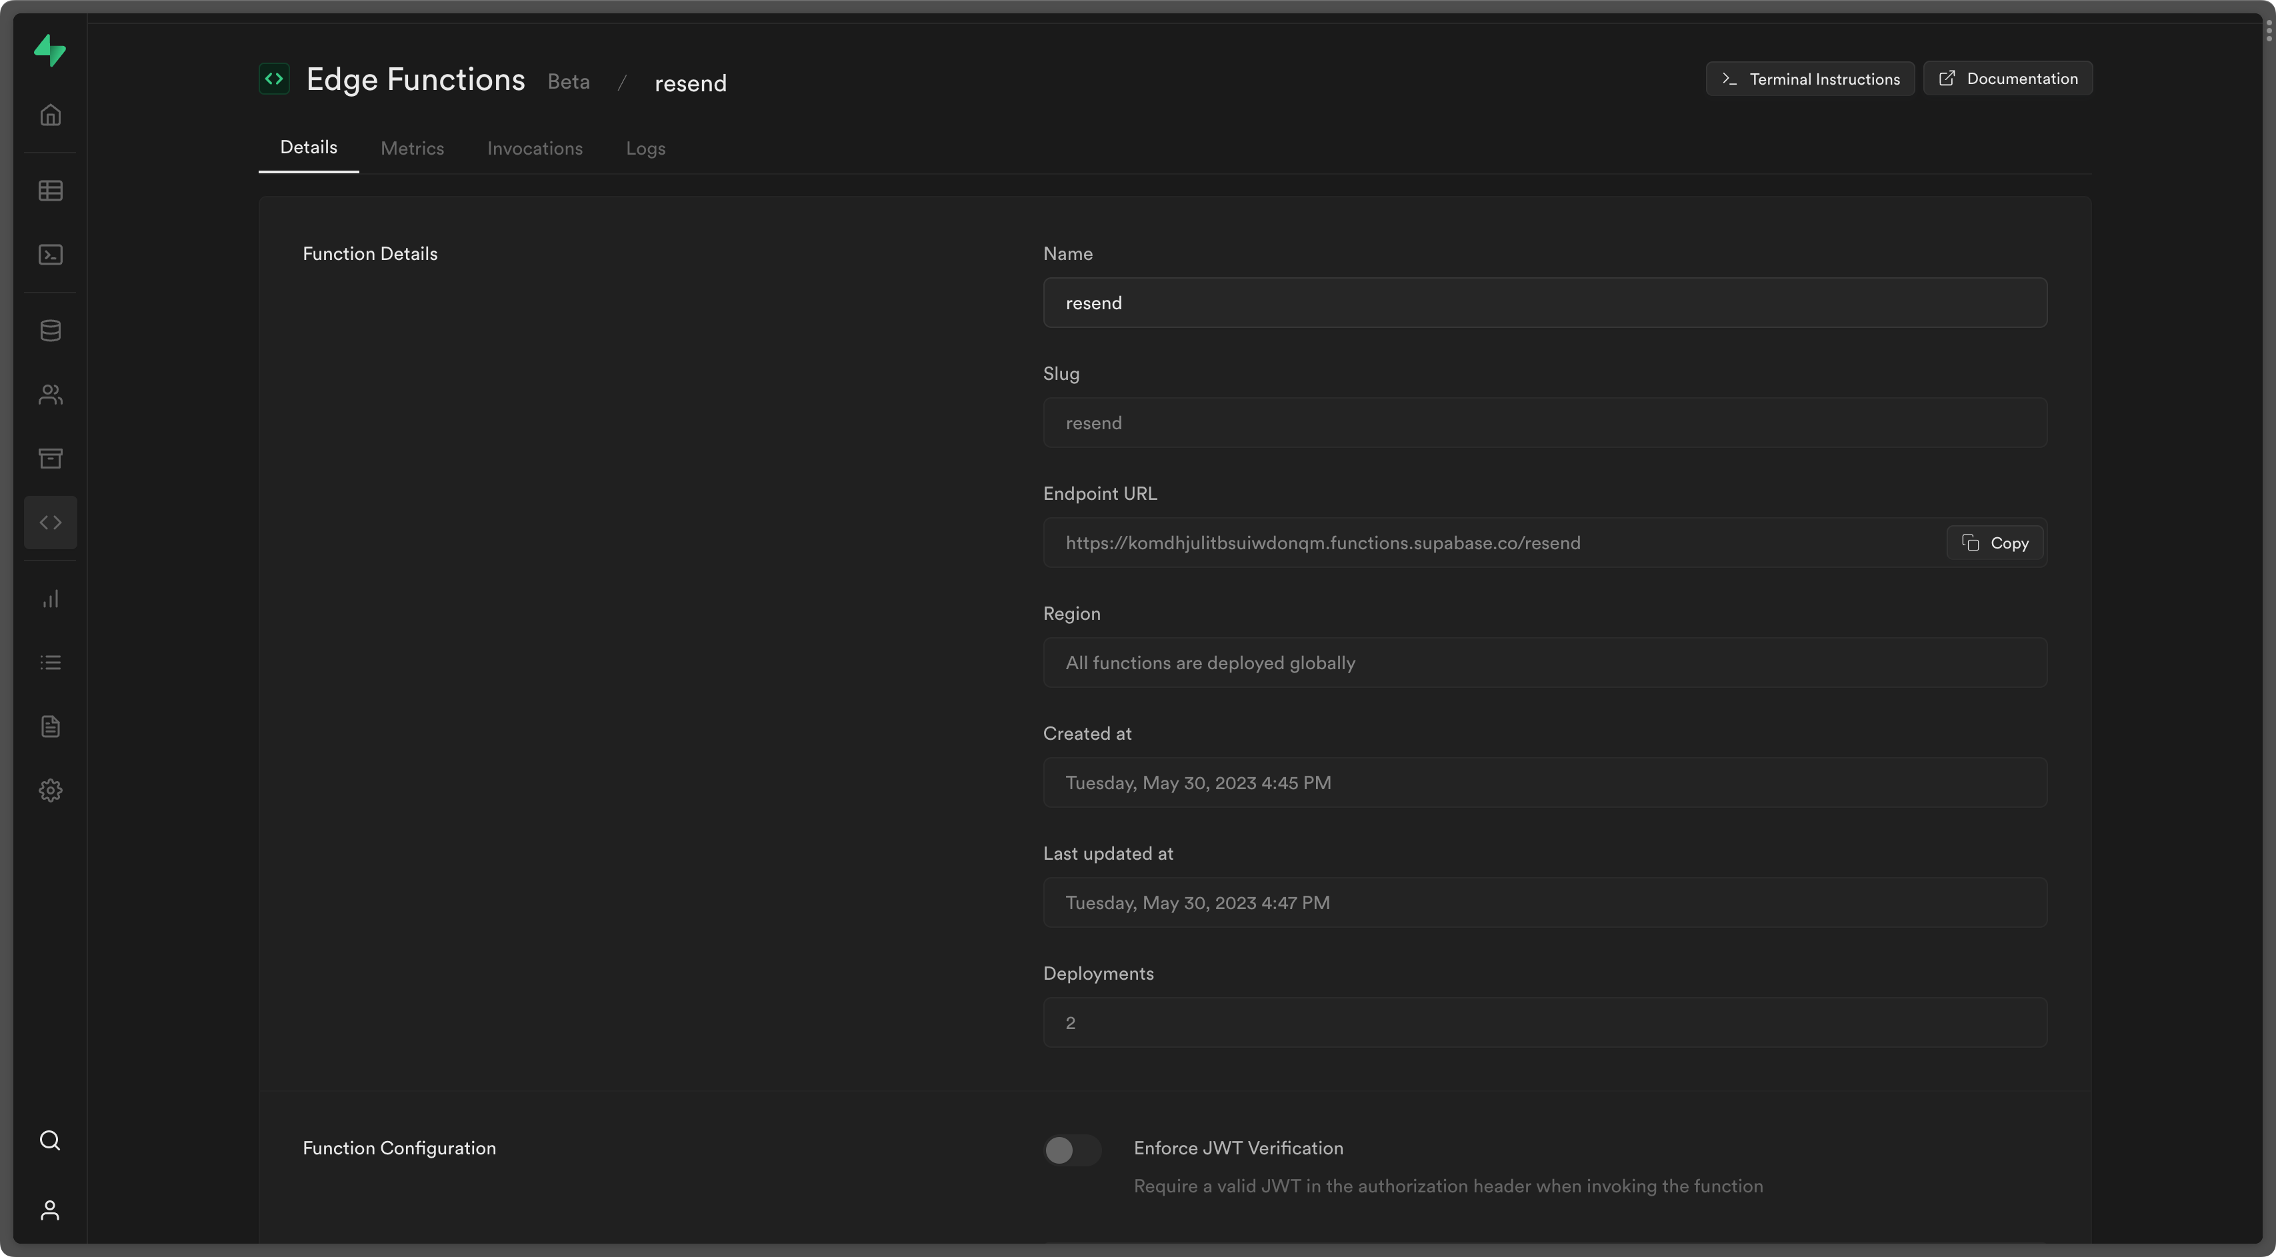Click the green Edge Functions header icon

274,79
